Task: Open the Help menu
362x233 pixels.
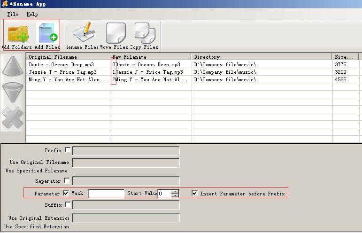Action: [32, 14]
